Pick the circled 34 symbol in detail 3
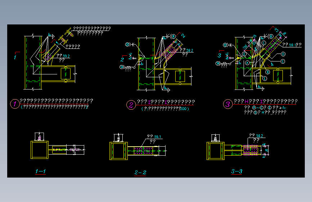Screen dimensions: 312x202 [218, 64]
